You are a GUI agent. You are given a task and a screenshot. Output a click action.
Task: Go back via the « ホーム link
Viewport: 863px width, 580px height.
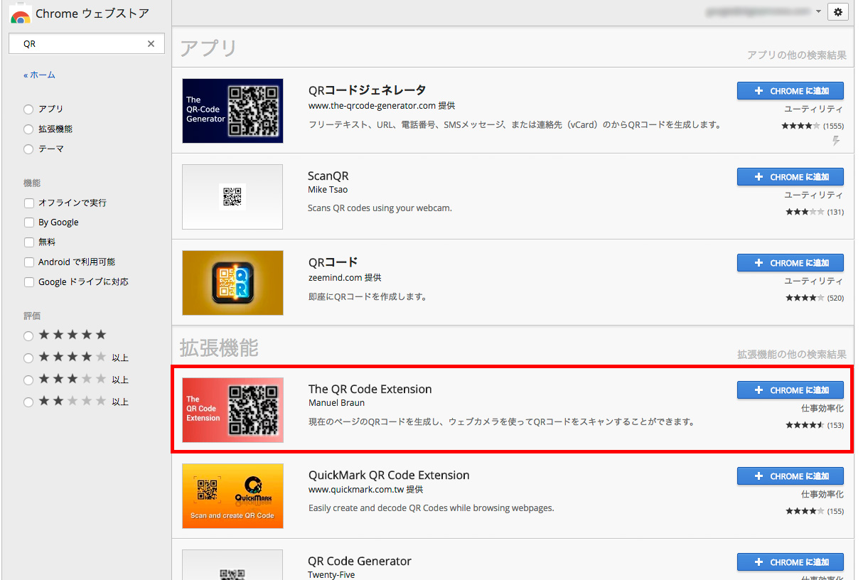(x=39, y=75)
